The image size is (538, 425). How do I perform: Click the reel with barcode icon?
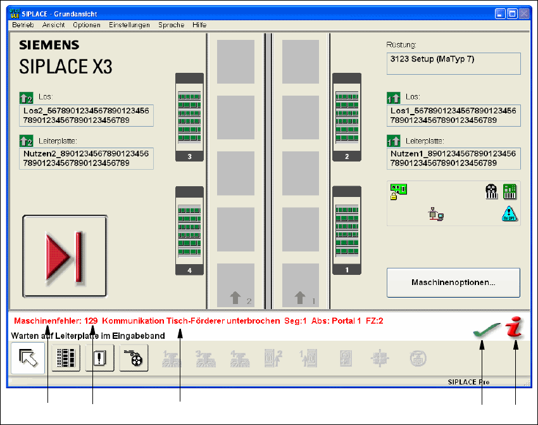pos(491,191)
